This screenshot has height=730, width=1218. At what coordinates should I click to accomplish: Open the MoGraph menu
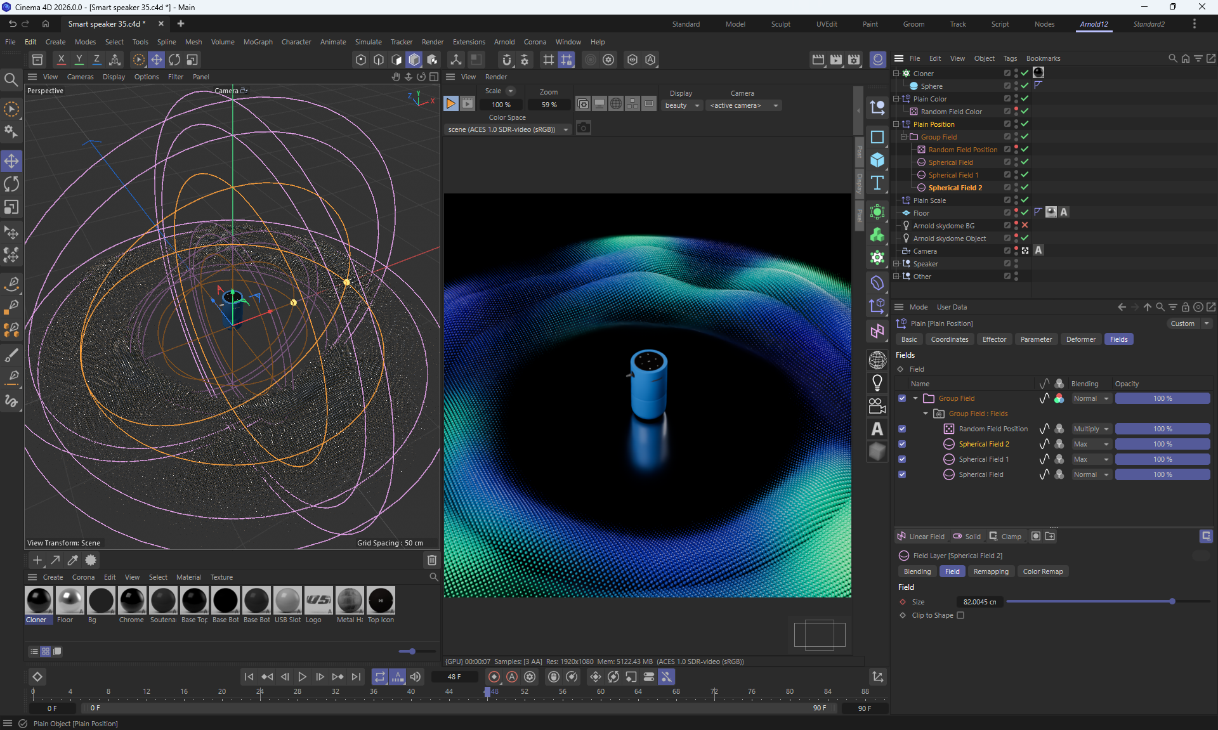point(258,42)
